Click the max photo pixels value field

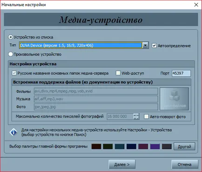tap(120, 116)
